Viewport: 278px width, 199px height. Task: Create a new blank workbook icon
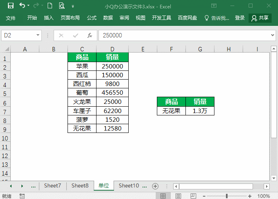pyautogui.click(x=50, y=6)
